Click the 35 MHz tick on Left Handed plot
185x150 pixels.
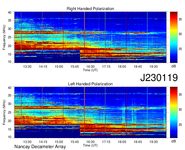[10, 95]
